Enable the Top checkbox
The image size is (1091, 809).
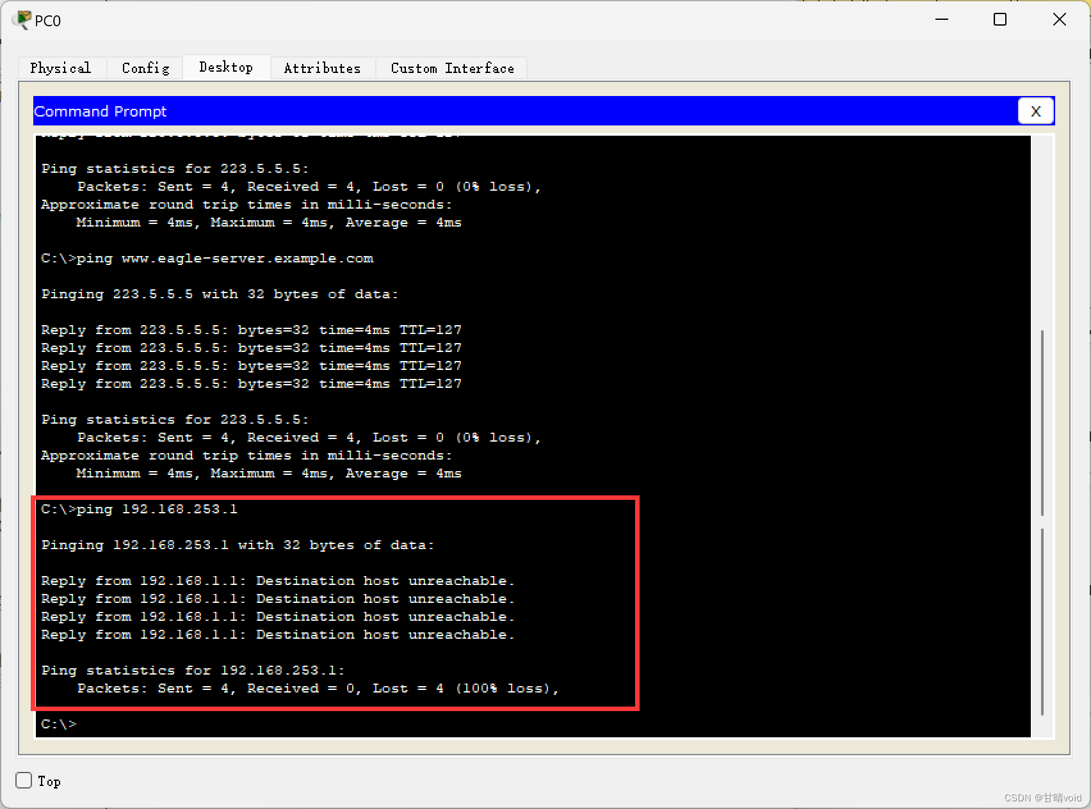pyautogui.click(x=24, y=780)
